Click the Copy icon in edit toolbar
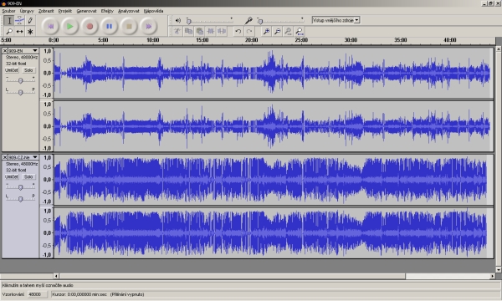This screenshot has width=502, height=301. [x=188, y=31]
